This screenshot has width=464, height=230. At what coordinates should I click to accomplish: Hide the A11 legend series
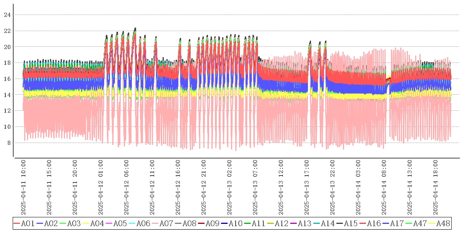point(258,223)
